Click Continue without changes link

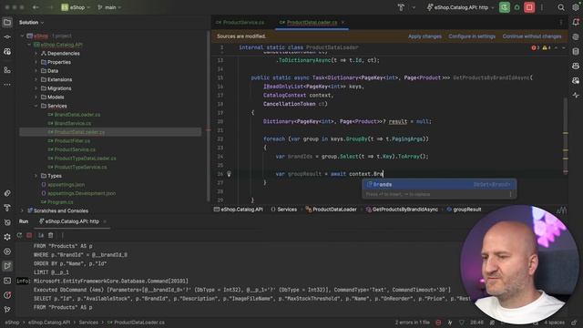(532, 36)
